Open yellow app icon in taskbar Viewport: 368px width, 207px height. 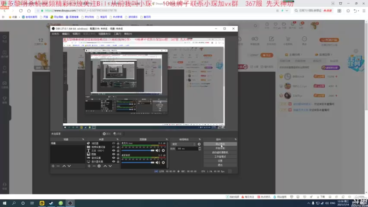click(42, 203)
